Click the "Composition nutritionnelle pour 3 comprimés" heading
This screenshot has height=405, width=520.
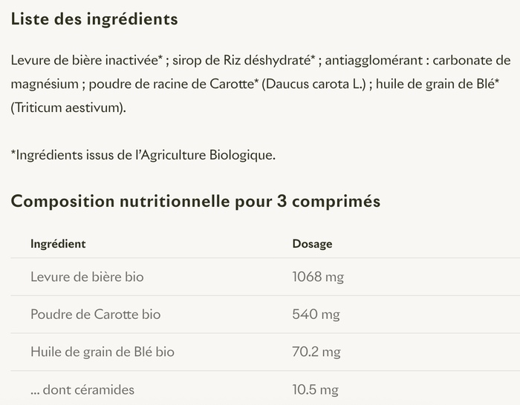(x=195, y=202)
